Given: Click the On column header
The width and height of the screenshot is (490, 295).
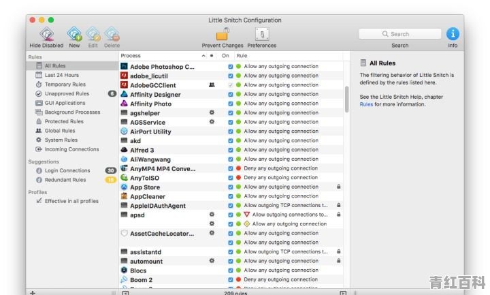Looking at the screenshot, I should pyautogui.click(x=225, y=56).
